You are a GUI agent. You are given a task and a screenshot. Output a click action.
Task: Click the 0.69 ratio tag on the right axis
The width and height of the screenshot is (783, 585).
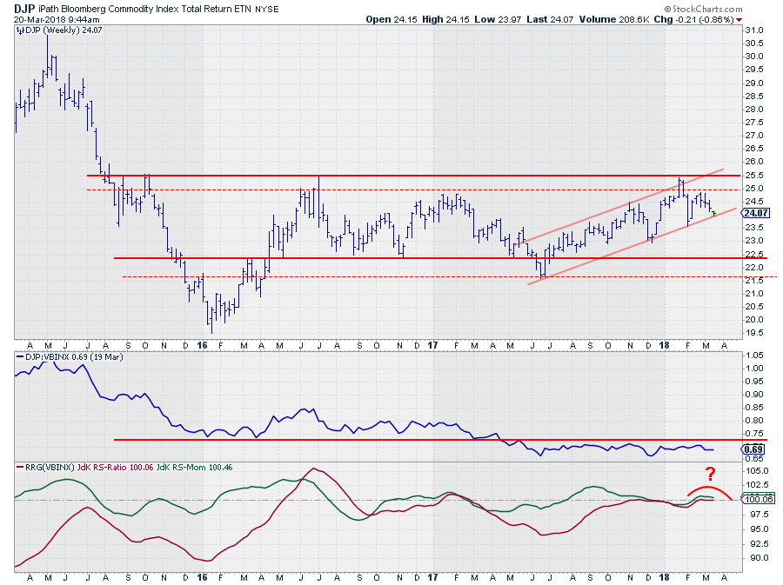pyautogui.click(x=753, y=449)
